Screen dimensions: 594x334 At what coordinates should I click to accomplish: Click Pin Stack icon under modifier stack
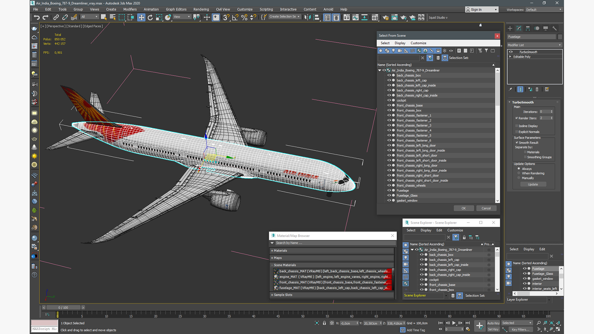coord(510,89)
